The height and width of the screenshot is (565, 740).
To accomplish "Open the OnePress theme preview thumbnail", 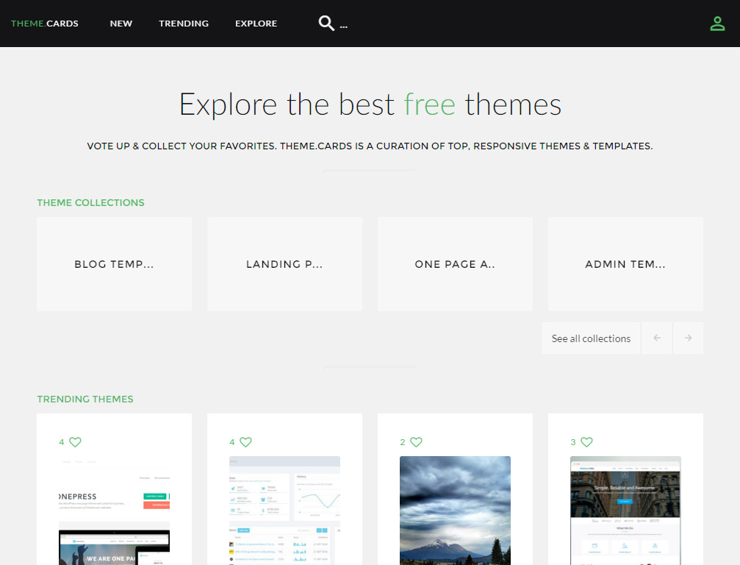I will (x=114, y=511).
